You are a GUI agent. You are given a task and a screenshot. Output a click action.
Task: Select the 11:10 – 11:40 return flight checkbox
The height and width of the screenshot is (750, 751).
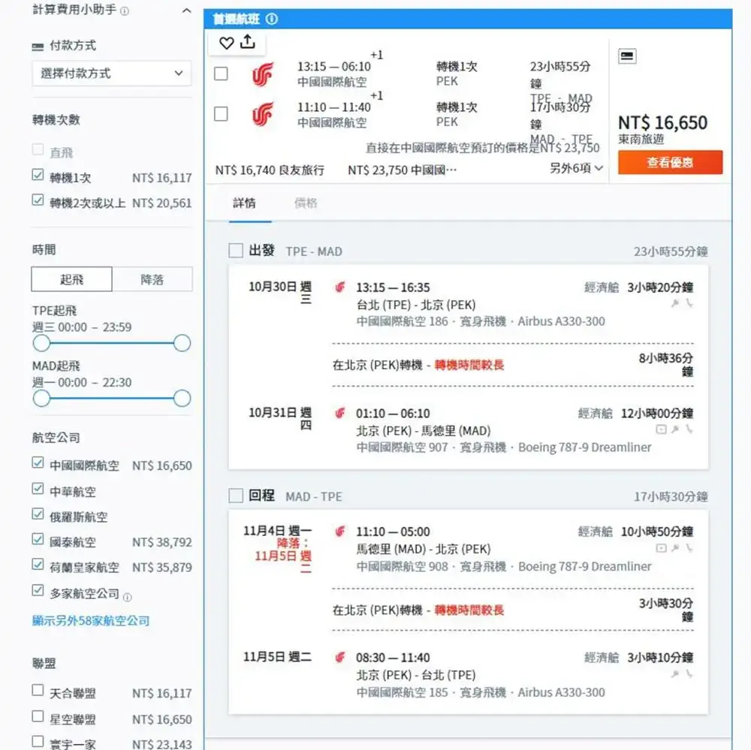click(x=221, y=114)
